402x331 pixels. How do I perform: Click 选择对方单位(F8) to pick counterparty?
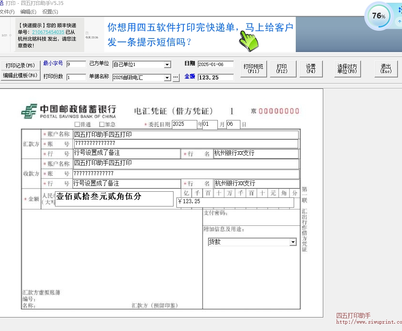point(347,68)
